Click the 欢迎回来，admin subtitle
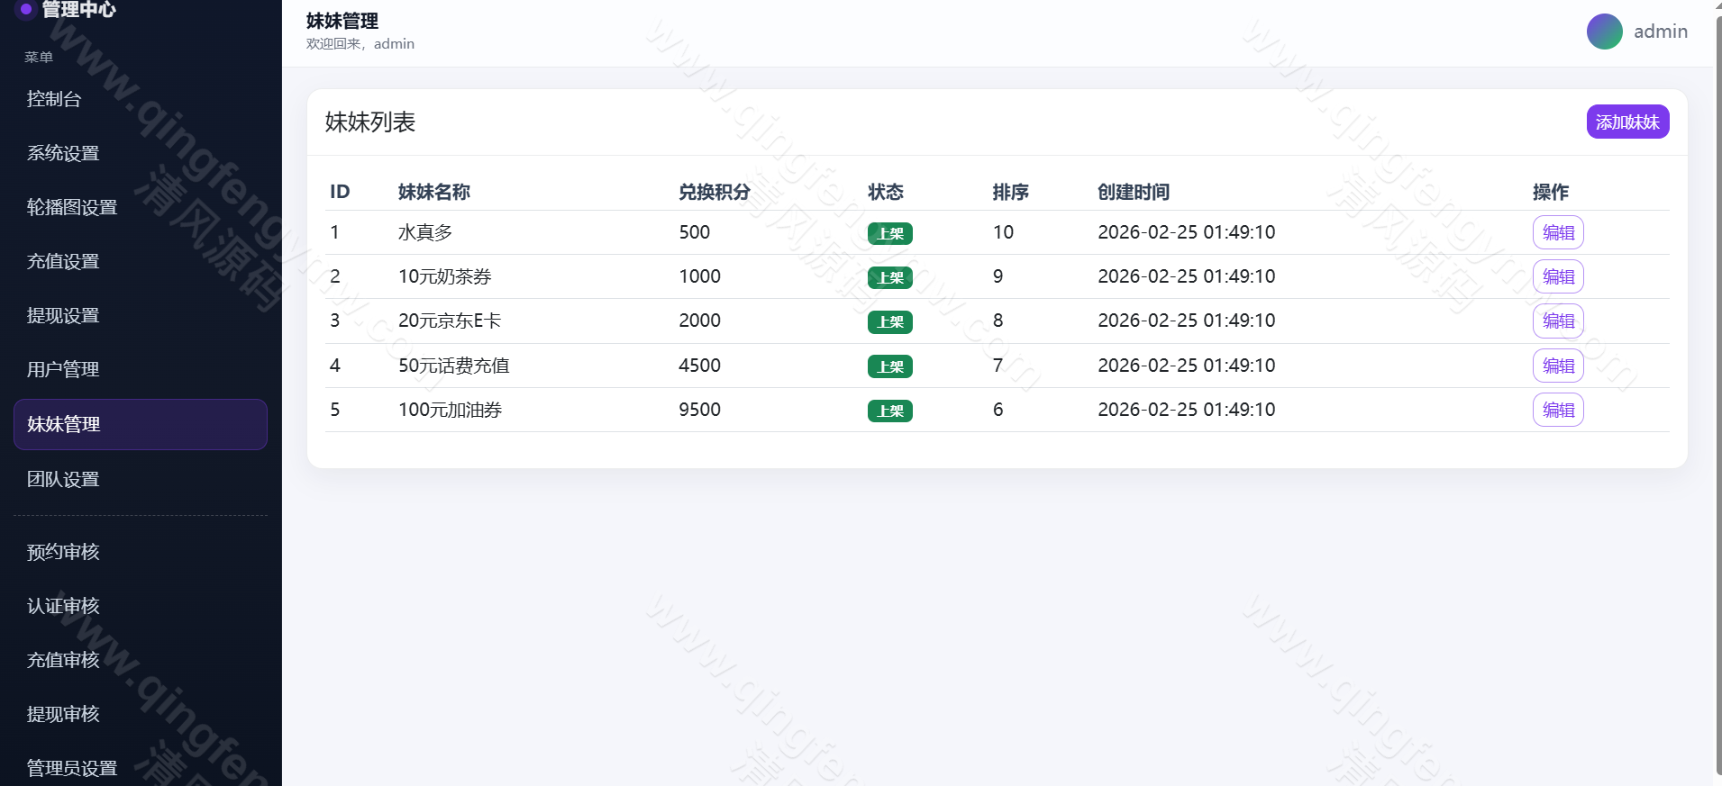Image resolution: width=1722 pixels, height=786 pixels. pos(360,43)
